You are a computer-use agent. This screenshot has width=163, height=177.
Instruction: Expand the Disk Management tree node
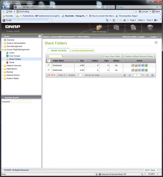(x=2, y=46)
